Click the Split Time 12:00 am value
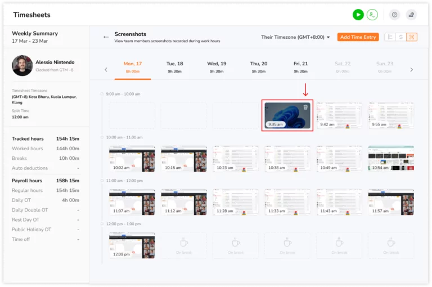Screen dimensions: 432x287 pos(20,117)
